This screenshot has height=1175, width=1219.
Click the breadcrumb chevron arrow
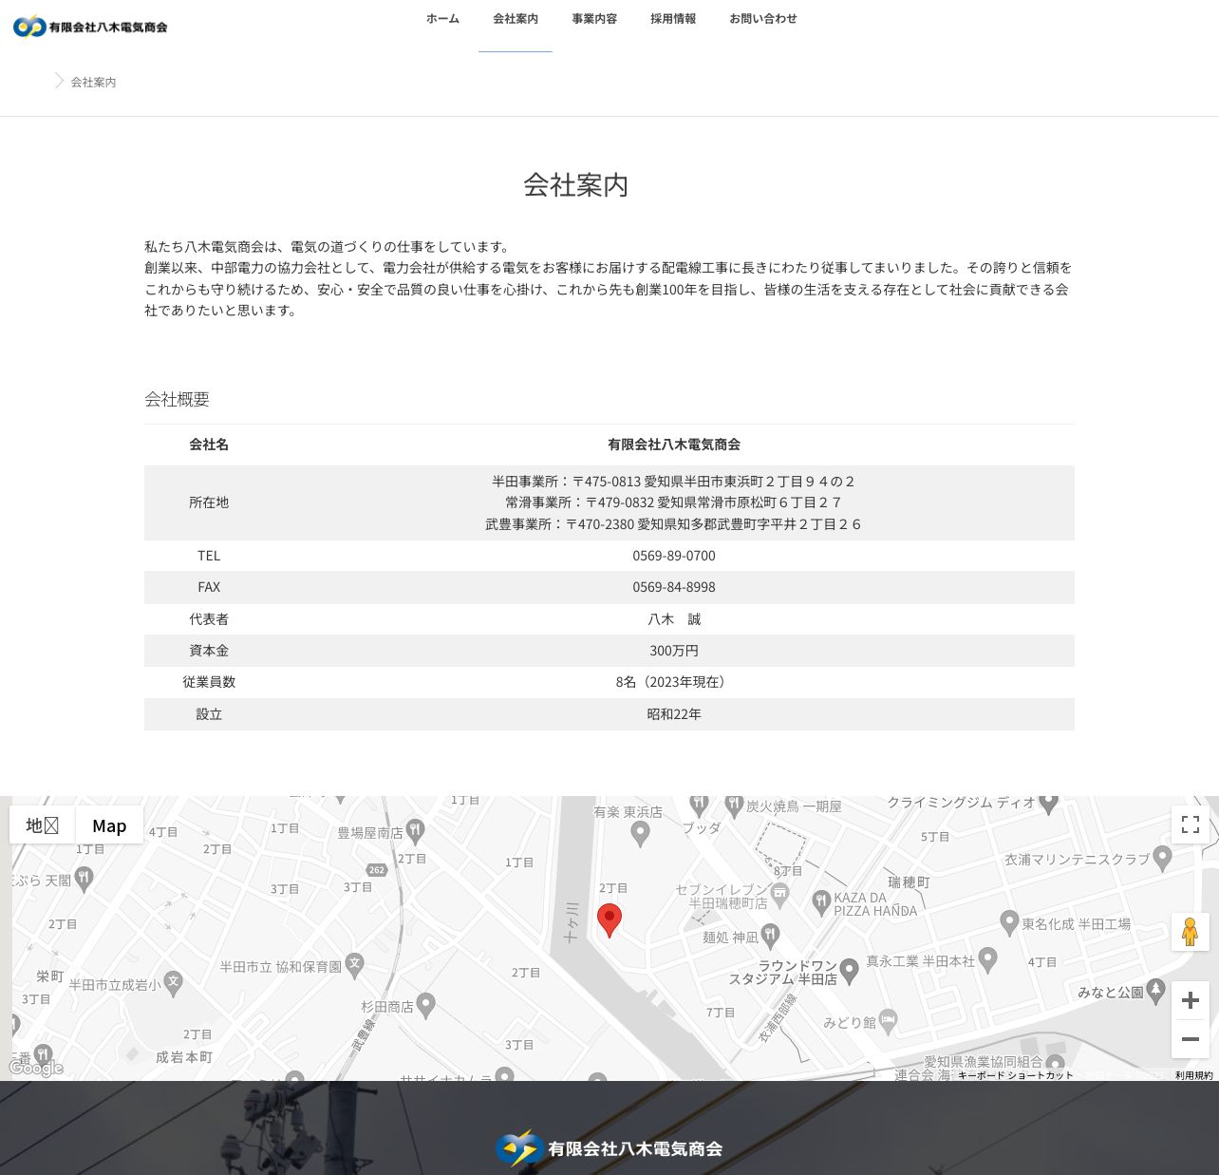pyautogui.click(x=59, y=82)
